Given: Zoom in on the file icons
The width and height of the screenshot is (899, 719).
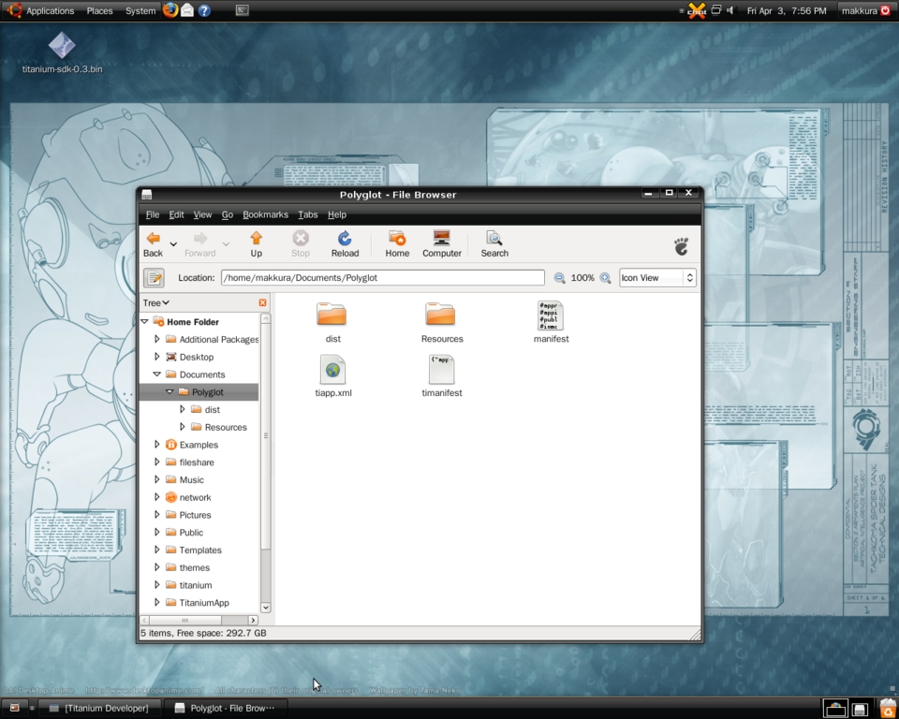Looking at the screenshot, I should [x=606, y=277].
